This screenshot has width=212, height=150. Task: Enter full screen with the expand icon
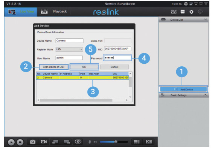[149, 142]
